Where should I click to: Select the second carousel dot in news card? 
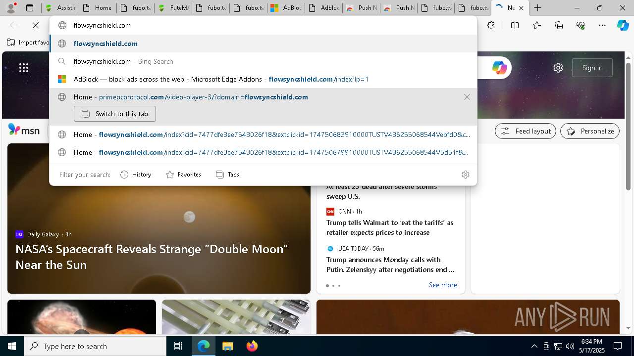coord(333,286)
